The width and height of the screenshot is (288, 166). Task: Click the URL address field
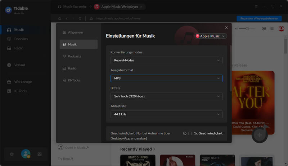point(118,19)
